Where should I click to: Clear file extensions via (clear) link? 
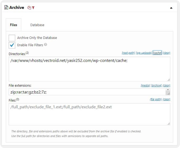166,85
